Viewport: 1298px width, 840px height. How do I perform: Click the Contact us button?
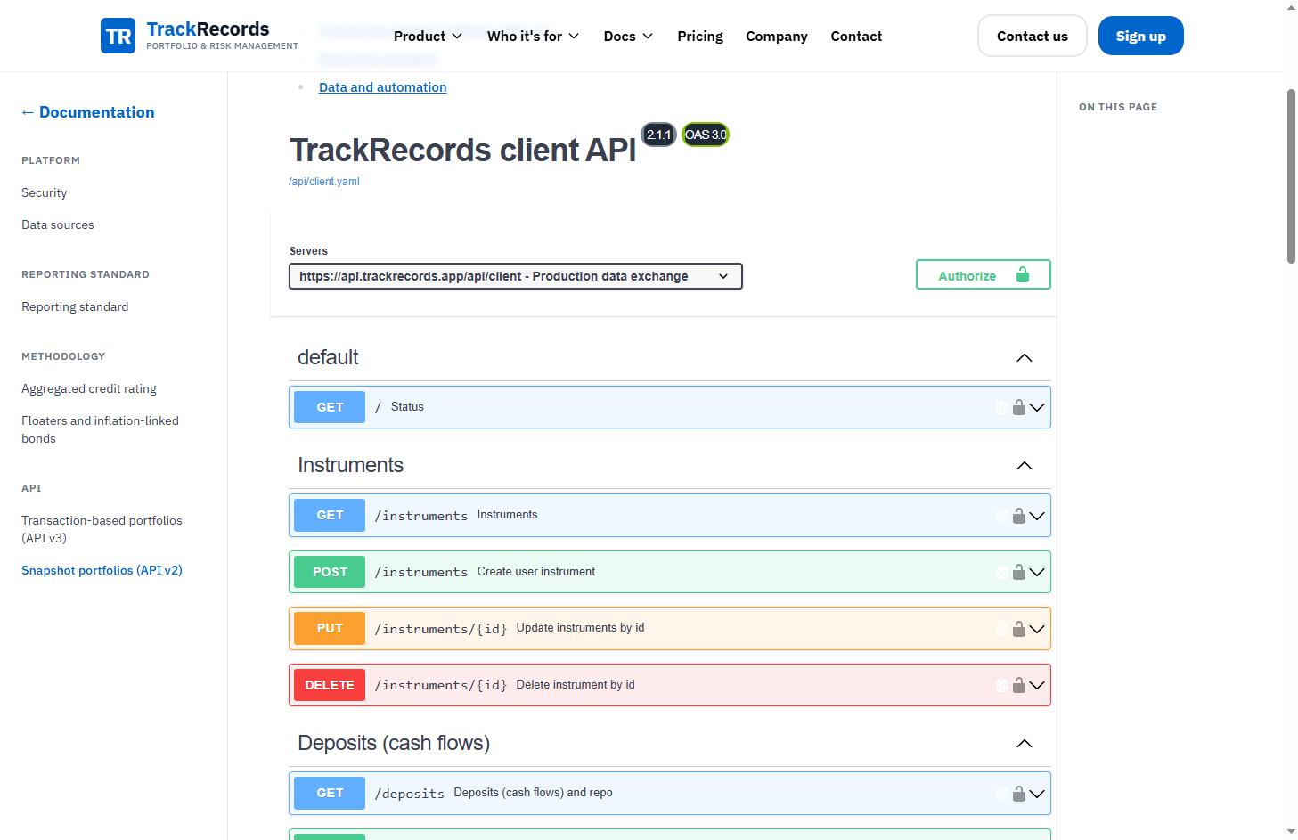[1033, 37]
